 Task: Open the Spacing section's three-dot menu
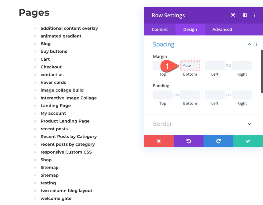click(256, 44)
